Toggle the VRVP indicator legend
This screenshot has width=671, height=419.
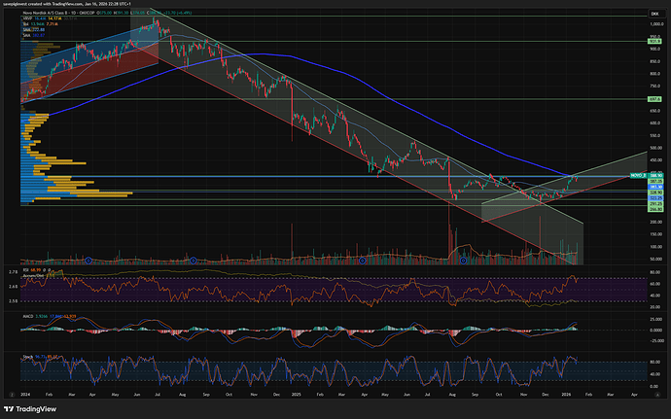[x=29, y=17]
